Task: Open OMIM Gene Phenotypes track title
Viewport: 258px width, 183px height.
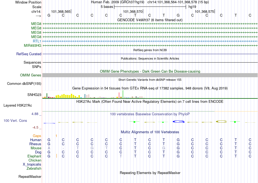Action: (150, 71)
